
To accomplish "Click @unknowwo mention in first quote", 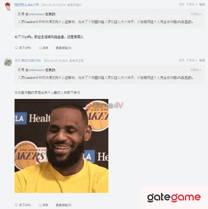I will (x=35, y=14).
